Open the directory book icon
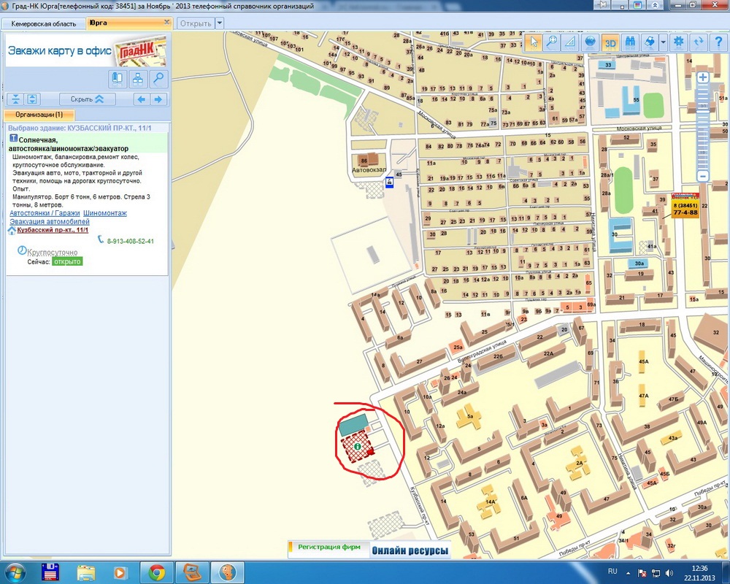Screen dimensions: 730x584 [118, 79]
